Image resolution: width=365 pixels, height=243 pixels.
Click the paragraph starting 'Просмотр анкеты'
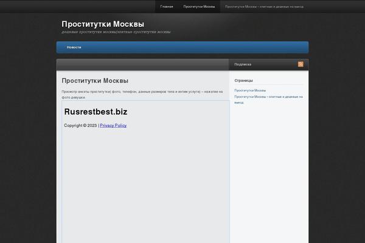tap(142, 94)
